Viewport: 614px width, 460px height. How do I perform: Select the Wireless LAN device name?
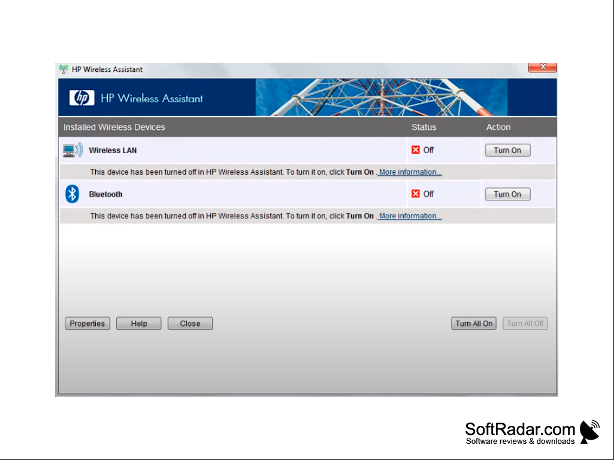[113, 150]
